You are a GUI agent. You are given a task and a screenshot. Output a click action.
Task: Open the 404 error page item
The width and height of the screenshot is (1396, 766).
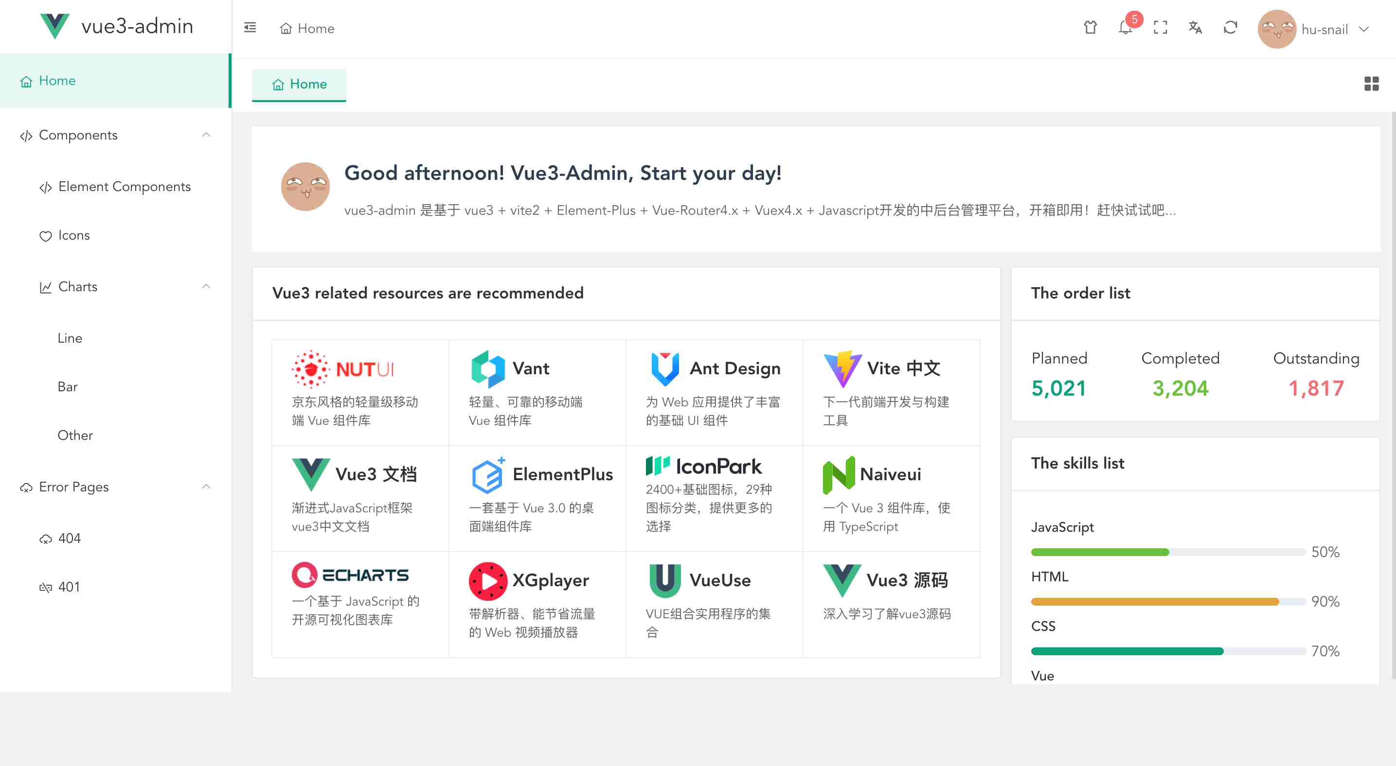(70, 538)
